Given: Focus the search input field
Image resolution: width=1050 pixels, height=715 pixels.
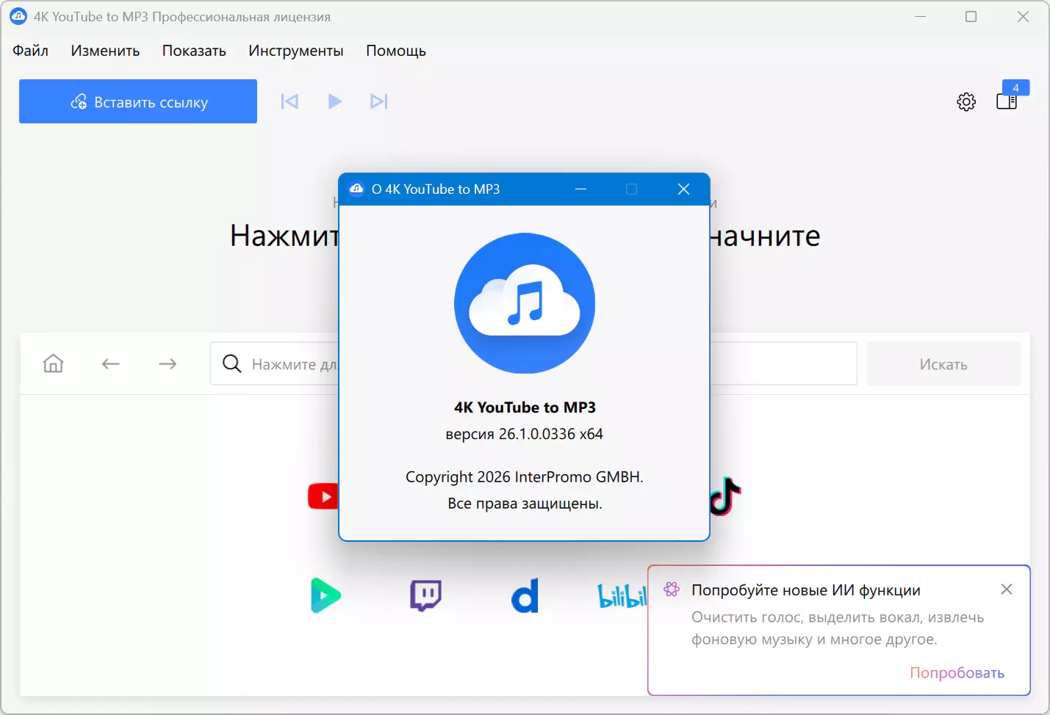Looking at the screenshot, I should (x=533, y=363).
